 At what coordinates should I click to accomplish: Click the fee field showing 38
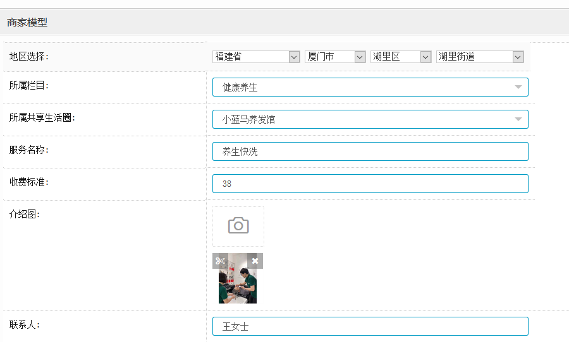point(370,184)
